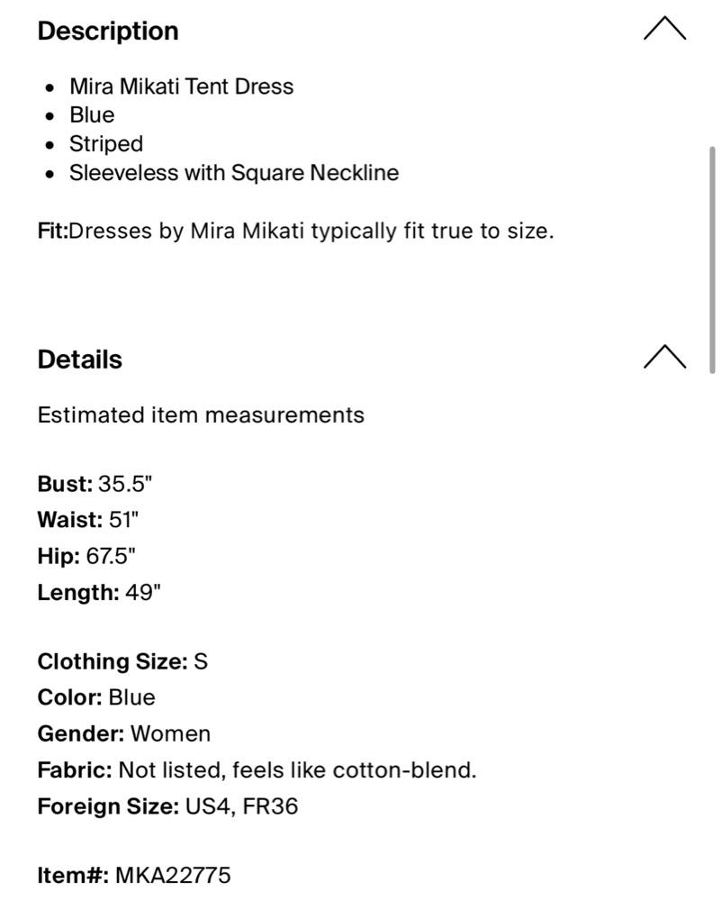Click the Color: Blue detail line
This screenshot has width=722, height=901.
pos(96,697)
